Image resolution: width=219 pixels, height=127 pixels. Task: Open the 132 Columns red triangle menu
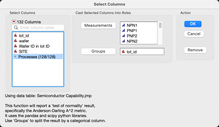14,22
